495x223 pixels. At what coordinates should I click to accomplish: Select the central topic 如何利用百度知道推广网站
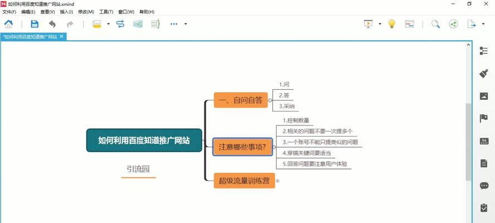coord(144,140)
